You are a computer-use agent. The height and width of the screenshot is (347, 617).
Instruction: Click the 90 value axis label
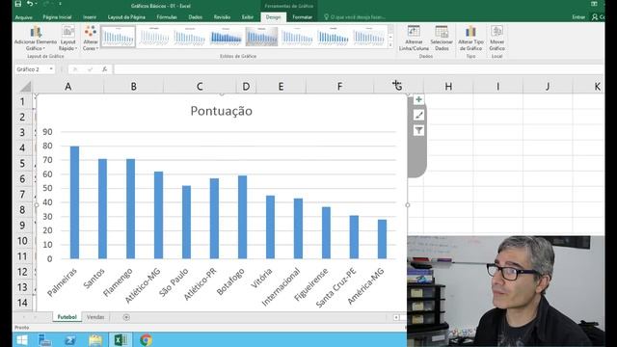point(47,132)
